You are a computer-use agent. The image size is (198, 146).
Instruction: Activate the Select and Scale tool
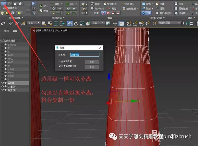tap(82, 24)
